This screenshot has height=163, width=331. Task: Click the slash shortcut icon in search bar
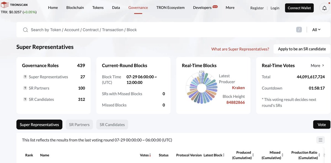299,30
